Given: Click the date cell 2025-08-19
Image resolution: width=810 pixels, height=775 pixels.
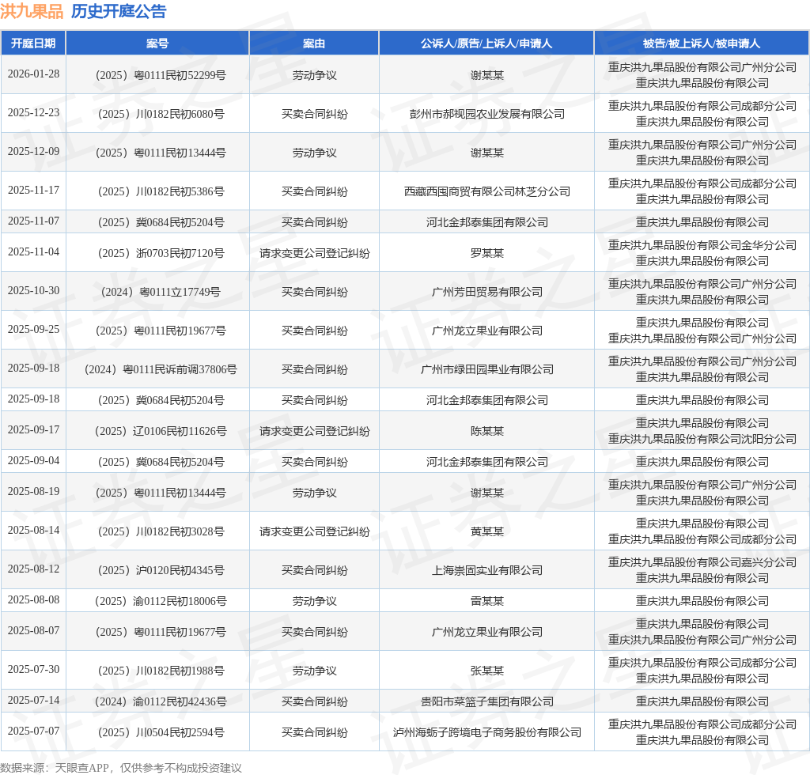Looking at the screenshot, I should coord(33,492).
